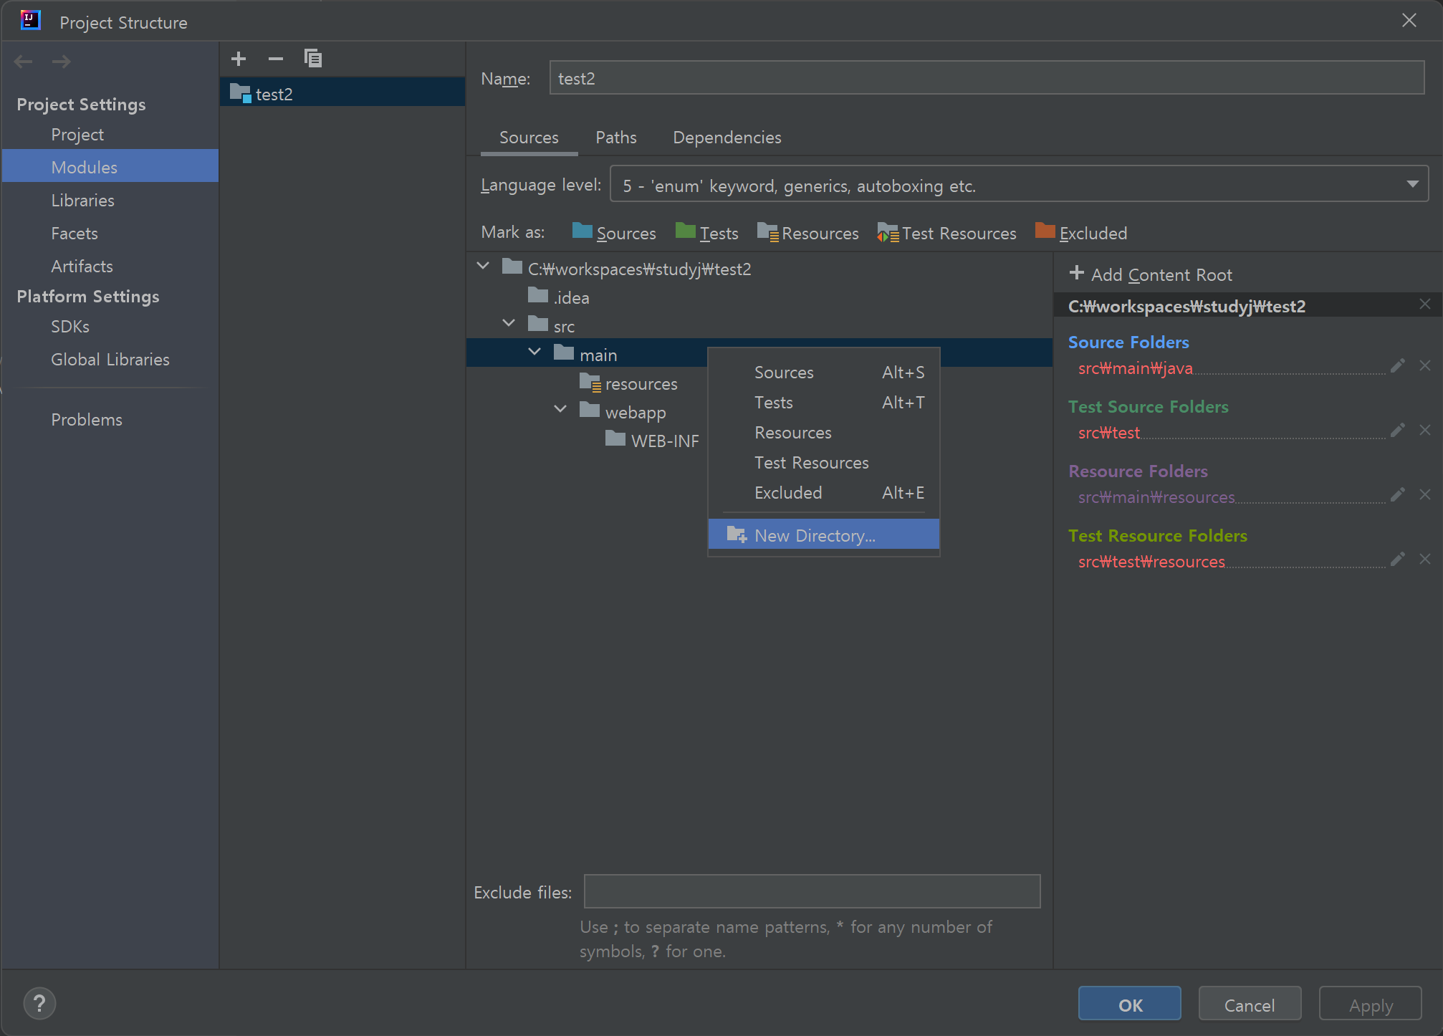The image size is (1443, 1036).
Task: Edit properties pencil for src\main\java
Action: click(1397, 366)
